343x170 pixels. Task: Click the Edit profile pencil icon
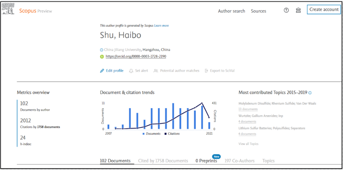pos(102,71)
